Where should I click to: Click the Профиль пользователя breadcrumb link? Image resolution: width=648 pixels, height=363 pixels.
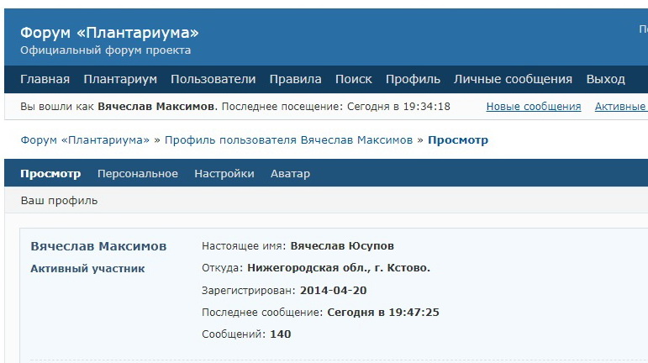(288, 139)
